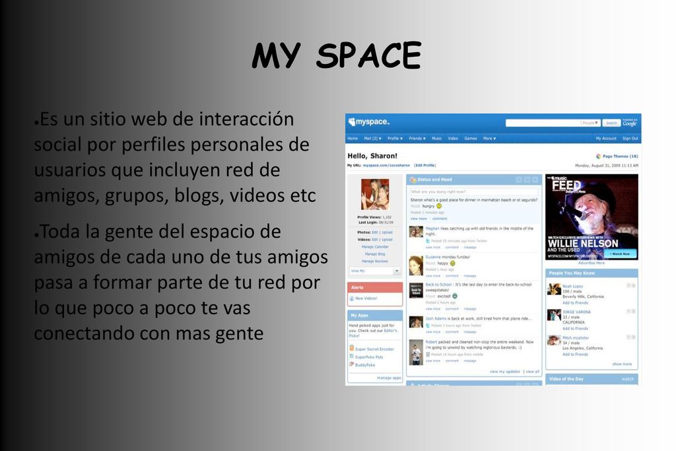
Task: Click Robert's avatar in the status feed
Action: click(x=416, y=352)
